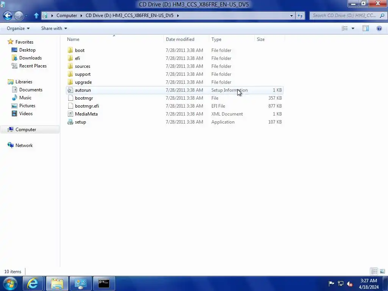Refresh the folder view
Viewport: 388px width, 291px height.
coord(300,16)
